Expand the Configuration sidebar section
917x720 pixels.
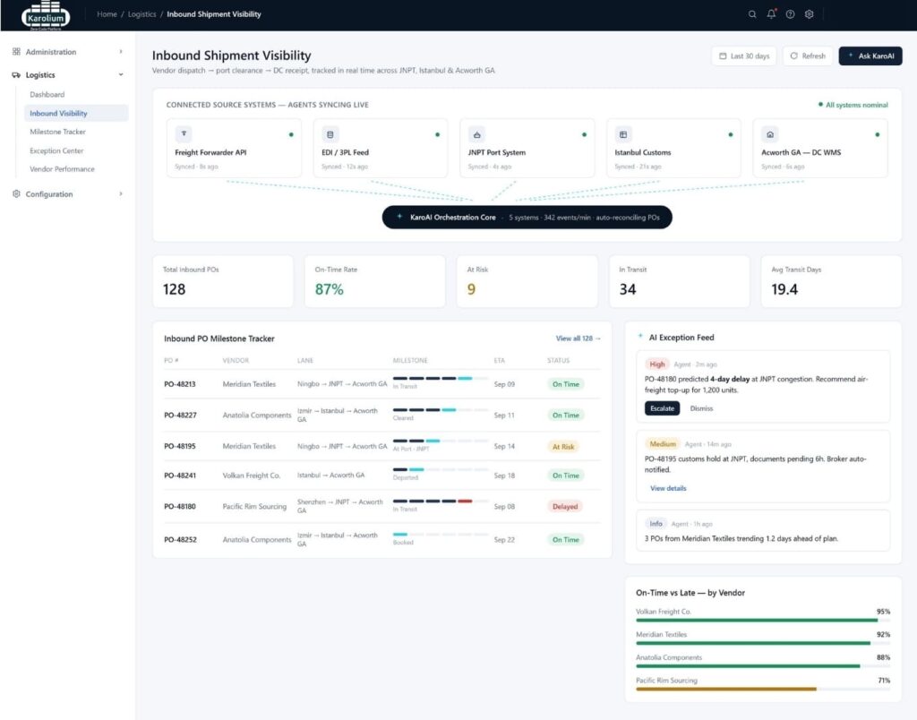coord(68,194)
